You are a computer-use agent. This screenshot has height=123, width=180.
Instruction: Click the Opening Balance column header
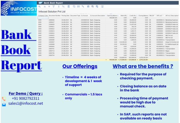[x=112, y=15]
